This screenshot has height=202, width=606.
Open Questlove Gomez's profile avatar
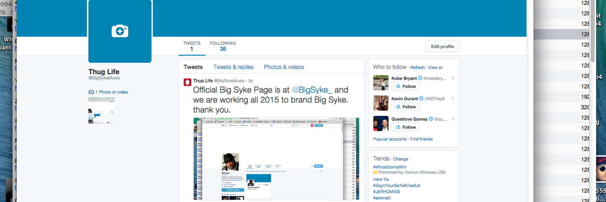coord(381,123)
